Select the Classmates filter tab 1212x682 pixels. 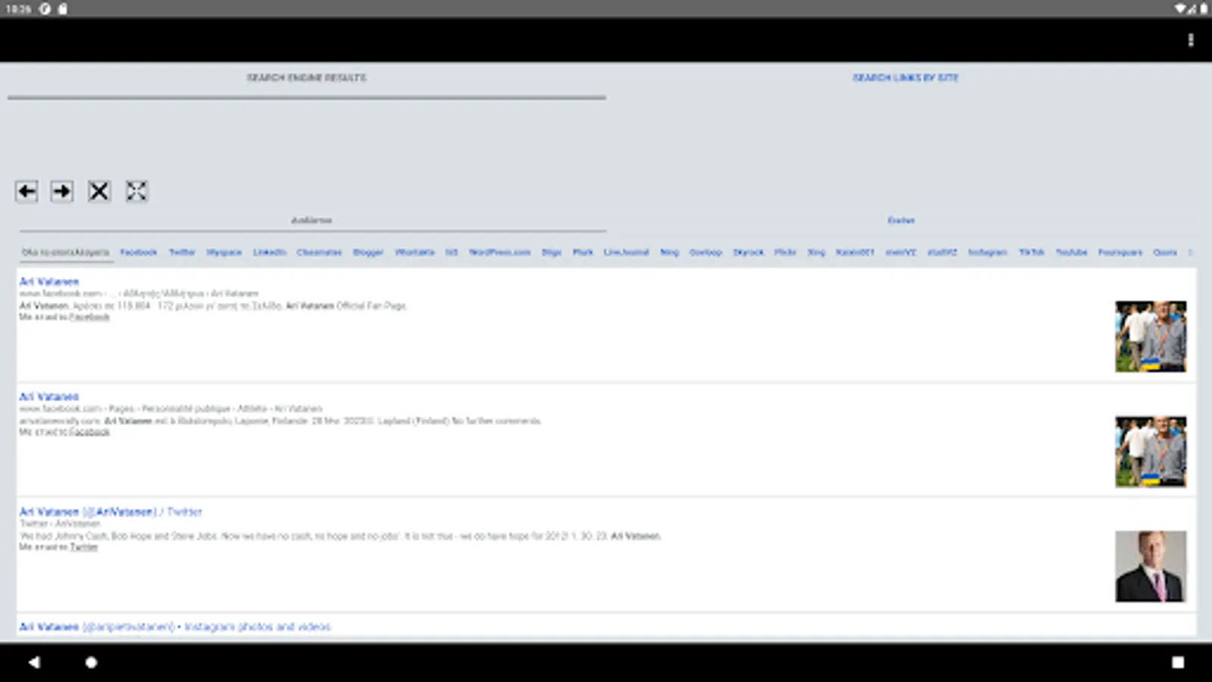(x=319, y=252)
